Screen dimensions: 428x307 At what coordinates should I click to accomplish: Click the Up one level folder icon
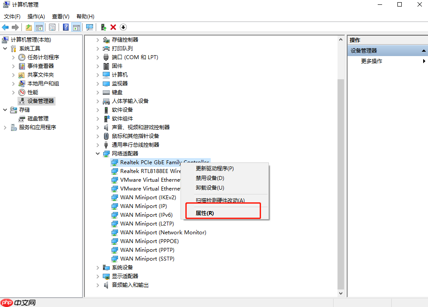[x=29, y=27]
